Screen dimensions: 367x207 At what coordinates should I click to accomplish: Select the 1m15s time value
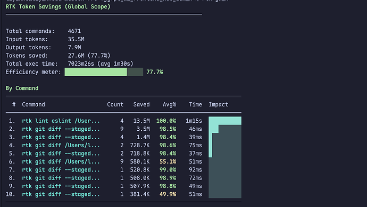coord(194,121)
